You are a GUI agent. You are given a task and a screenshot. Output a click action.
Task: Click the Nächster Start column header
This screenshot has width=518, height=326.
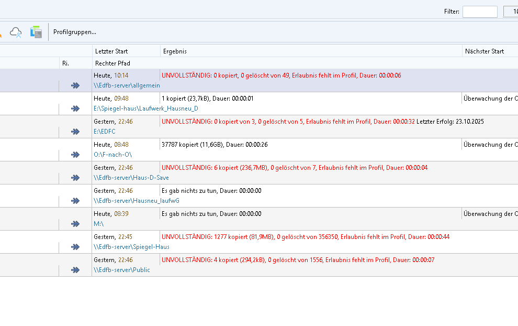(x=484, y=51)
